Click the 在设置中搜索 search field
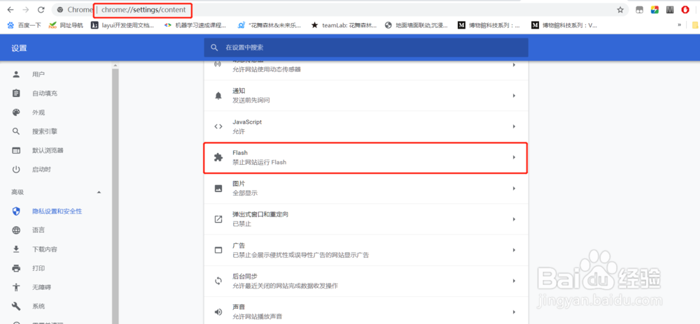 (x=366, y=47)
